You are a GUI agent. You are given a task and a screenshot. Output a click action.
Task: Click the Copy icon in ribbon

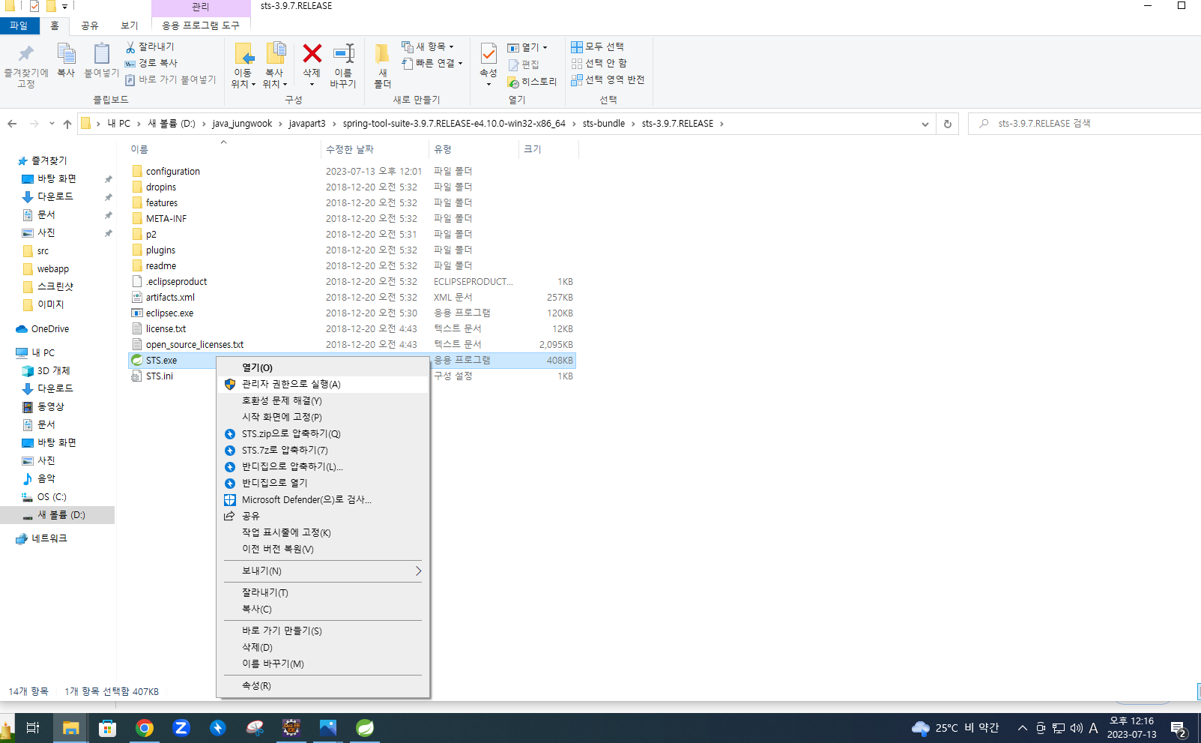(66, 54)
